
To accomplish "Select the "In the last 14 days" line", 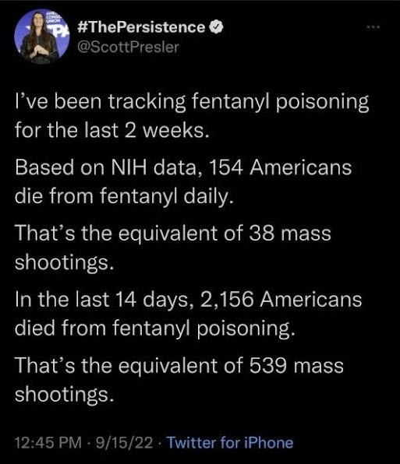I will (188, 300).
